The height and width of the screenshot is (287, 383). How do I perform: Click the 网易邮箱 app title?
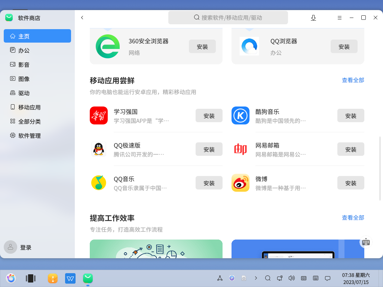(267, 145)
